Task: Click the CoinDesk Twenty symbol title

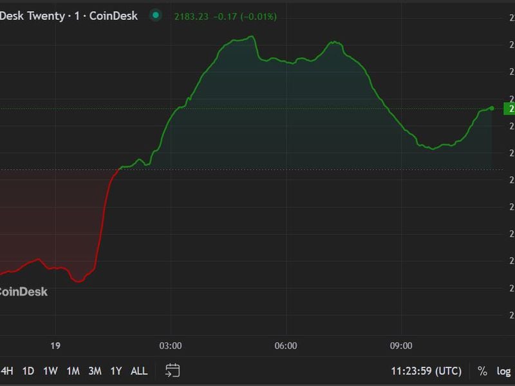Action: coord(68,16)
